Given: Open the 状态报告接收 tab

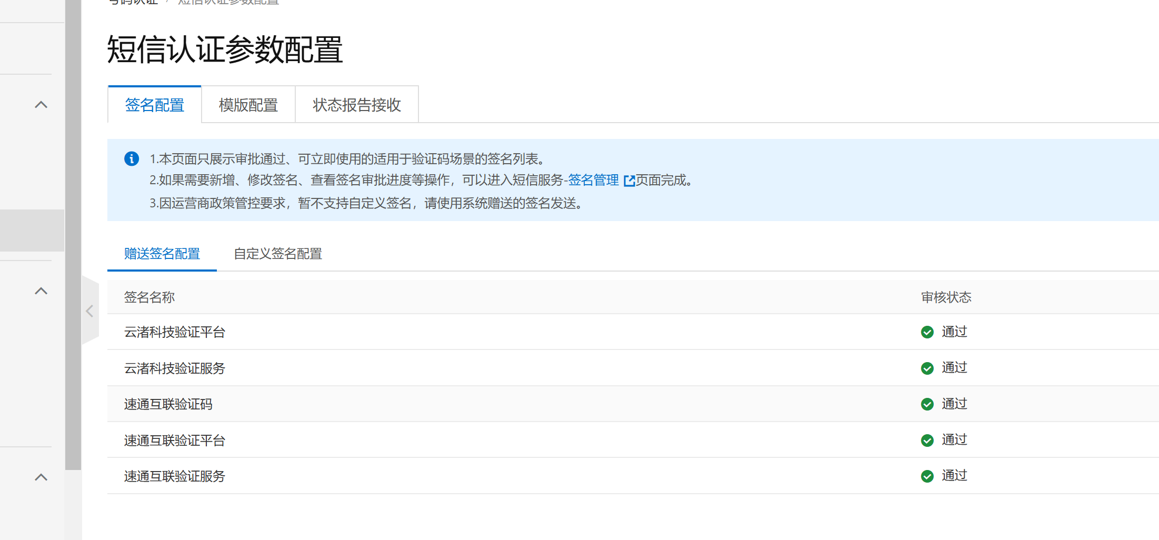Looking at the screenshot, I should [356, 105].
